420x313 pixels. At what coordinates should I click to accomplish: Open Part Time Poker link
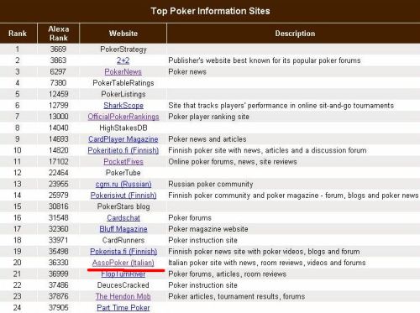click(x=123, y=307)
